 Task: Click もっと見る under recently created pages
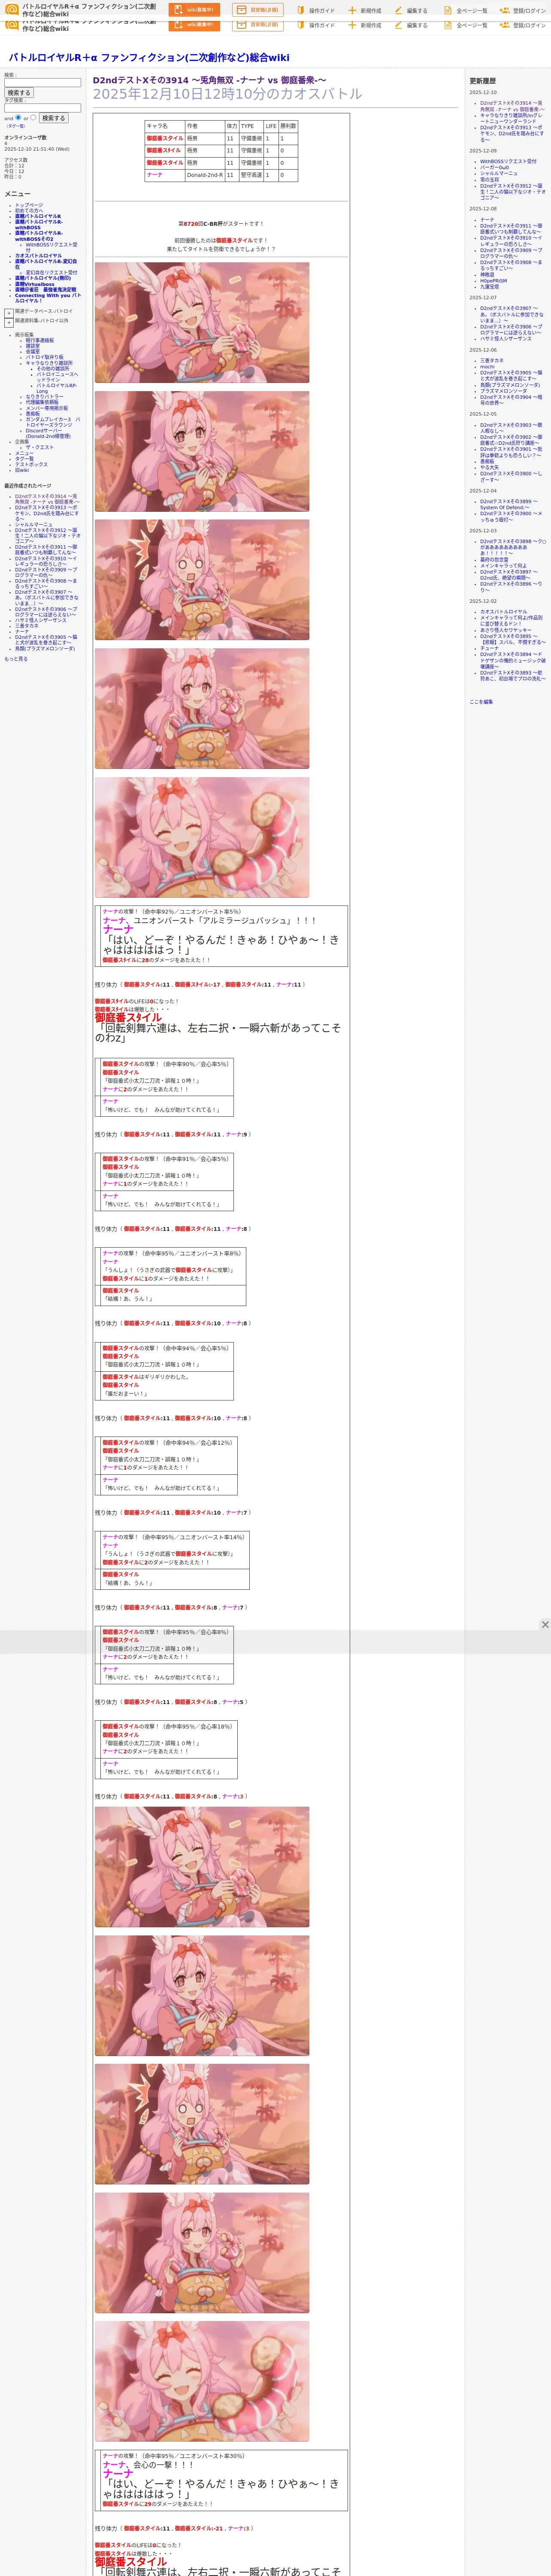point(16,659)
